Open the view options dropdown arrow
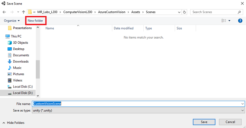Viewport: 246px width, 128px height. tap(229, 21)
